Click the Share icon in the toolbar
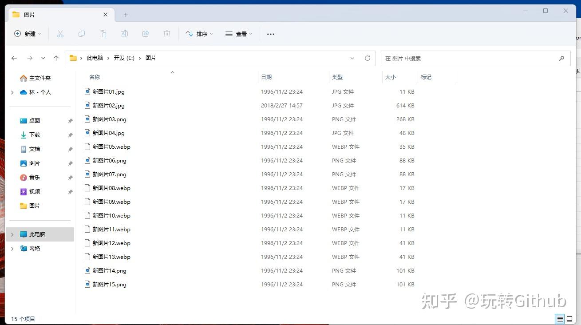The width and height of the screenshot is (581, 325). click(145, 34)
